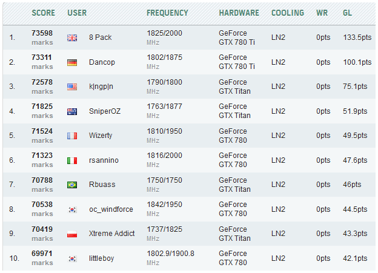Open the 70419 marks score entry

pyautogui.click(x=42, y=234)
